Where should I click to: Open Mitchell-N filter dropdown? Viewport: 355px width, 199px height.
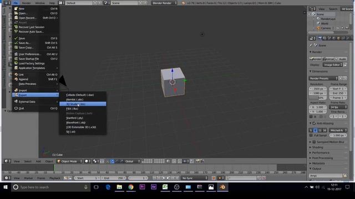(x=338, y=130)
